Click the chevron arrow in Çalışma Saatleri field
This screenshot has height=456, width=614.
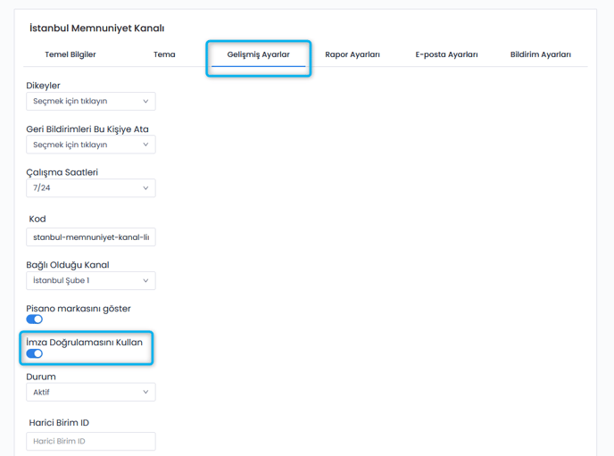145,188
